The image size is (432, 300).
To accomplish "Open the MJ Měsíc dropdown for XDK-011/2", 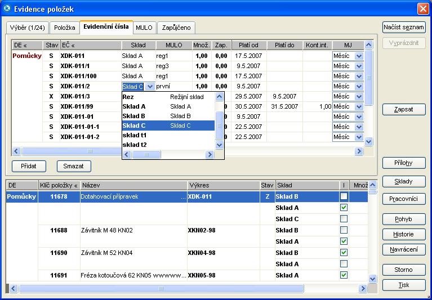I will (359, 87).
